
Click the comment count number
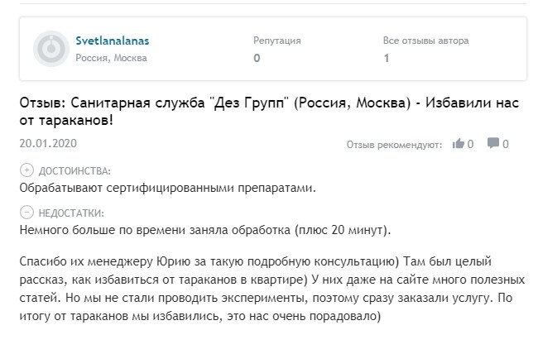pyautogui.click(x=505, y=144)
